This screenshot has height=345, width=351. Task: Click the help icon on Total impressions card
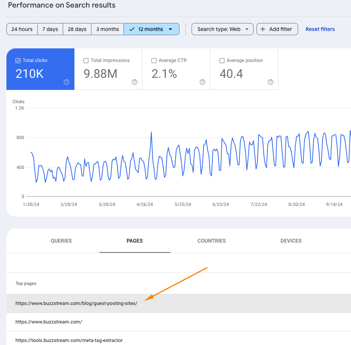pyautogui.click(x=134, y=82)
